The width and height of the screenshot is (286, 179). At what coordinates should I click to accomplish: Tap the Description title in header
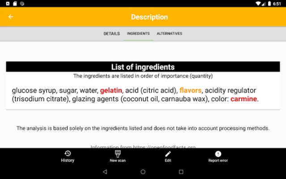(x=149, y=17)
